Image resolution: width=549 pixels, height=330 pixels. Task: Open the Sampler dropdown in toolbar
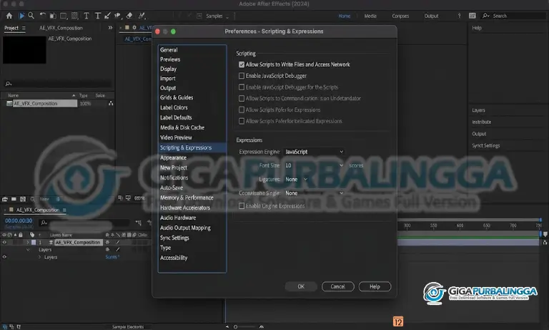217,16
